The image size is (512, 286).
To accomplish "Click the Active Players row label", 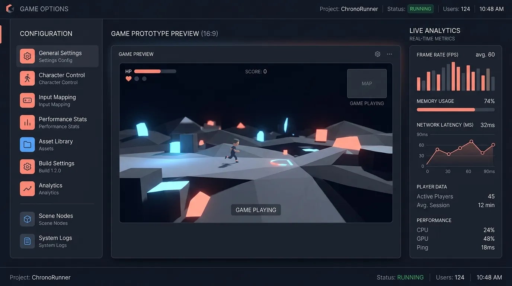I will click(x=435, y=196).
